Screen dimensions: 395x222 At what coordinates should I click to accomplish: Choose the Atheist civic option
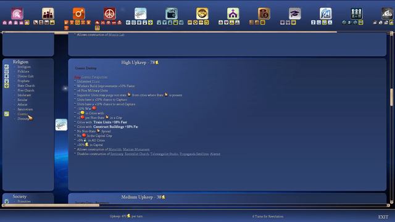pyautogui.click(x=22, y=104)
